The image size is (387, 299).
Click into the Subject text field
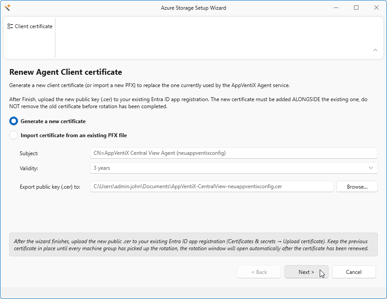[x=234, y=153]
